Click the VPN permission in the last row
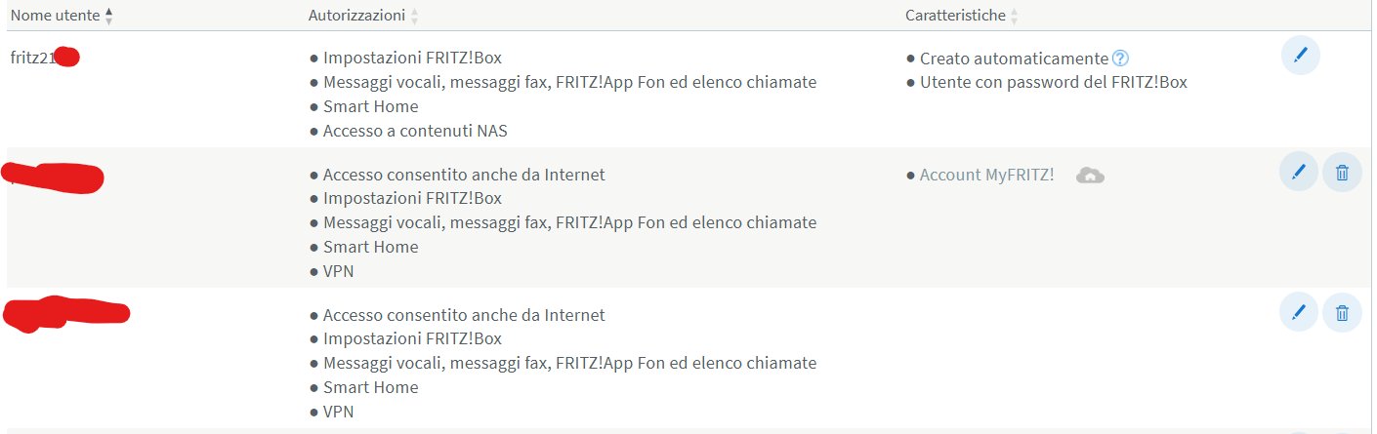This screenshot has width=1377, height=434. click(x=338, y=412)
